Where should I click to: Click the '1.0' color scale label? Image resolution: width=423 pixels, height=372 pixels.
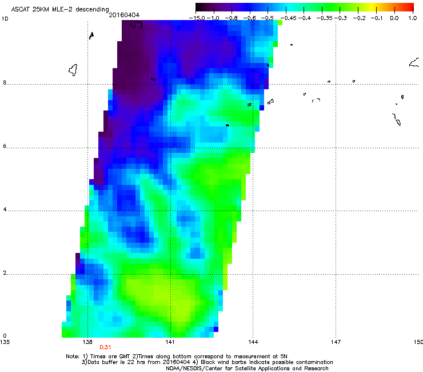413,18
